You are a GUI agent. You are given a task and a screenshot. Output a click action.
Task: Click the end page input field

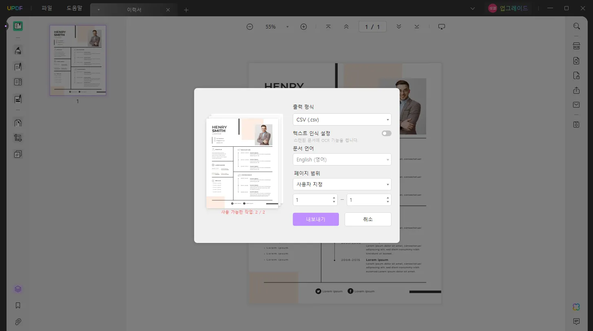[369, 200]
